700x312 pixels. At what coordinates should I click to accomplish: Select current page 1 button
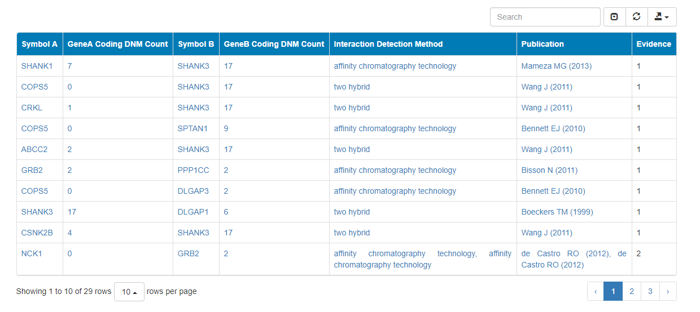[x=613, y=291]
